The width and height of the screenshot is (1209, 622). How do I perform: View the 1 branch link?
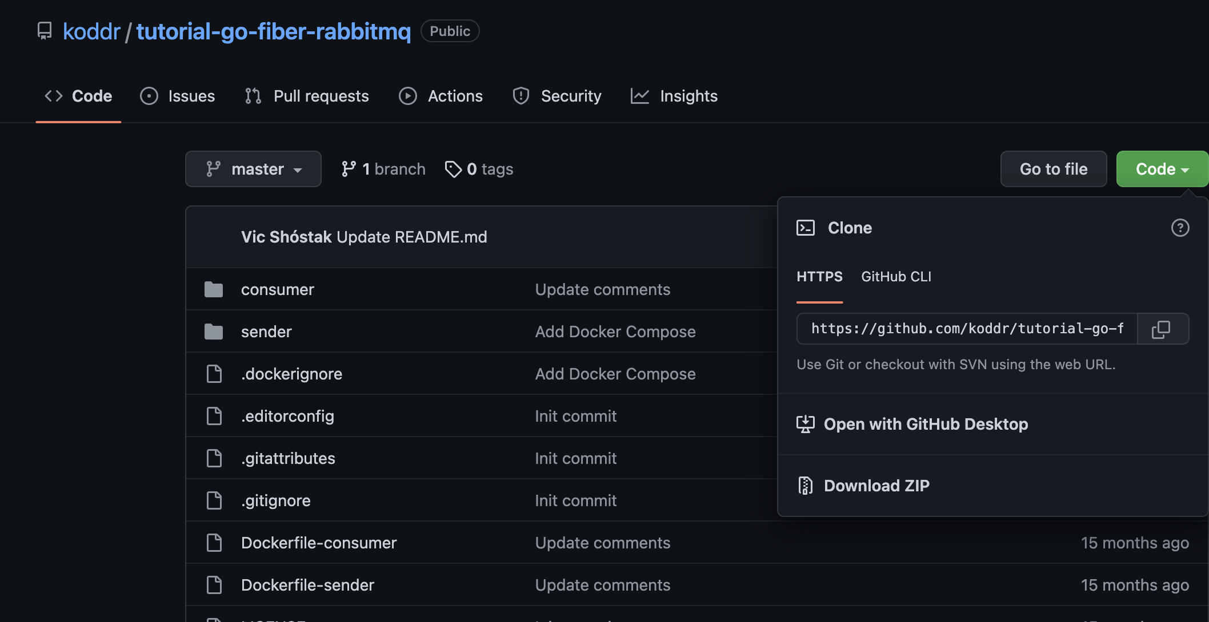pos(383,169)
